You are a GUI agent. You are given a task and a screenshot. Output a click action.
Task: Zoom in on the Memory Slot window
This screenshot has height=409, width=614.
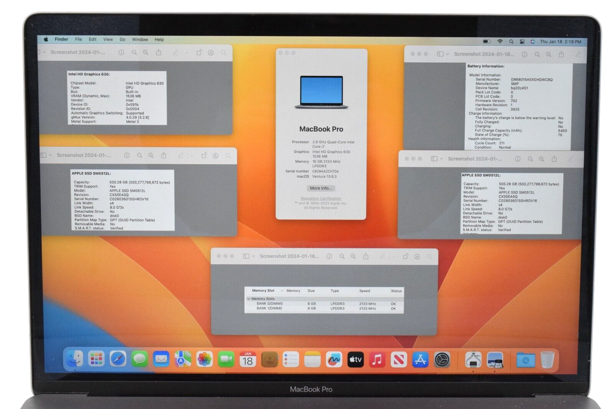point(353,256)
